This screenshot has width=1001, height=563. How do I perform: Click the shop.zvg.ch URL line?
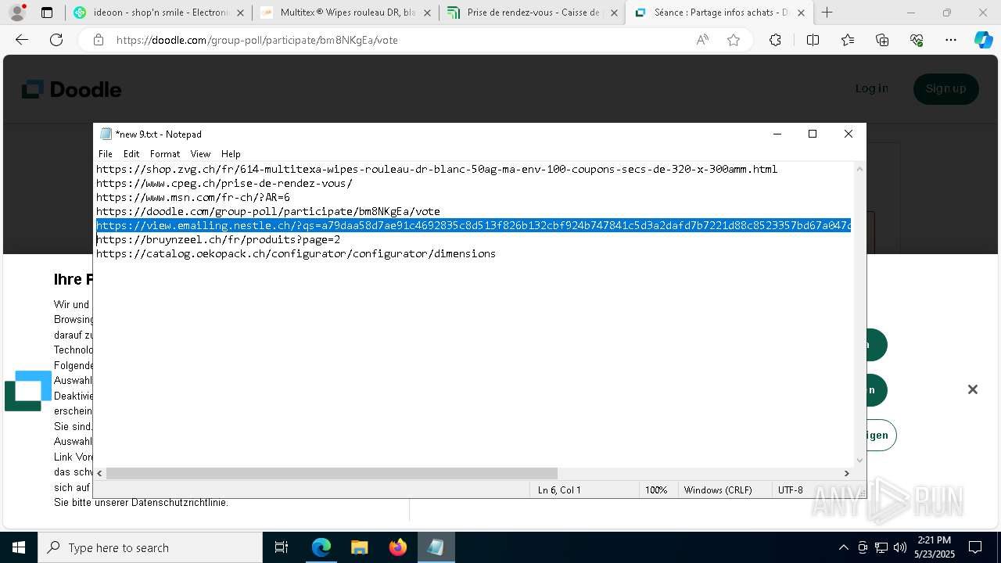[436, 169]
